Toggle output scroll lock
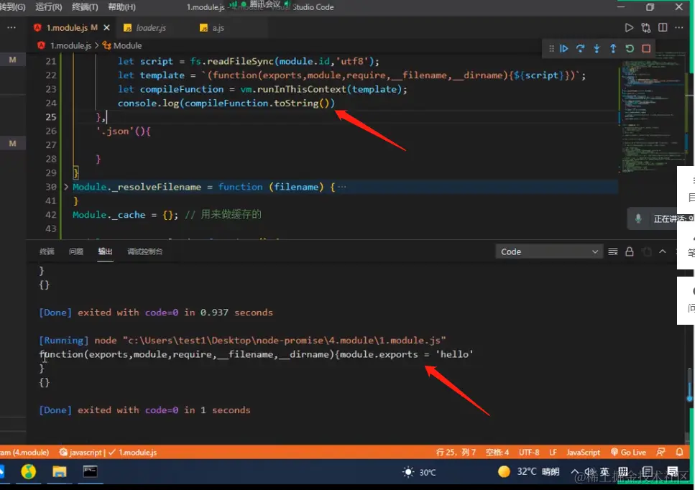695x490 pixels. (630, 252)
